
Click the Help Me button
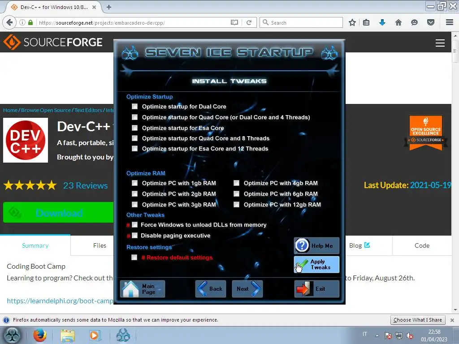[316, 246]
